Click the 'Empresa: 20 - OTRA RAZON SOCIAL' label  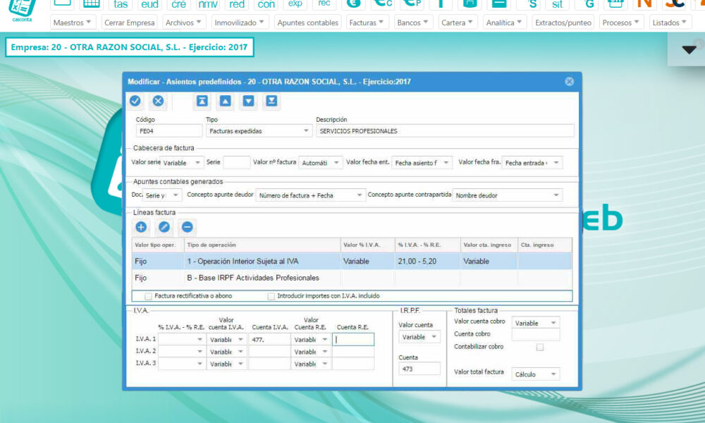(130, 47)
